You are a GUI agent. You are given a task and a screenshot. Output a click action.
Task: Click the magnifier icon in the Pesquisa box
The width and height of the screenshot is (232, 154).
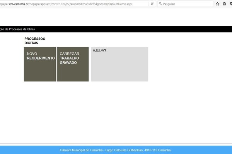pos(160,3)
